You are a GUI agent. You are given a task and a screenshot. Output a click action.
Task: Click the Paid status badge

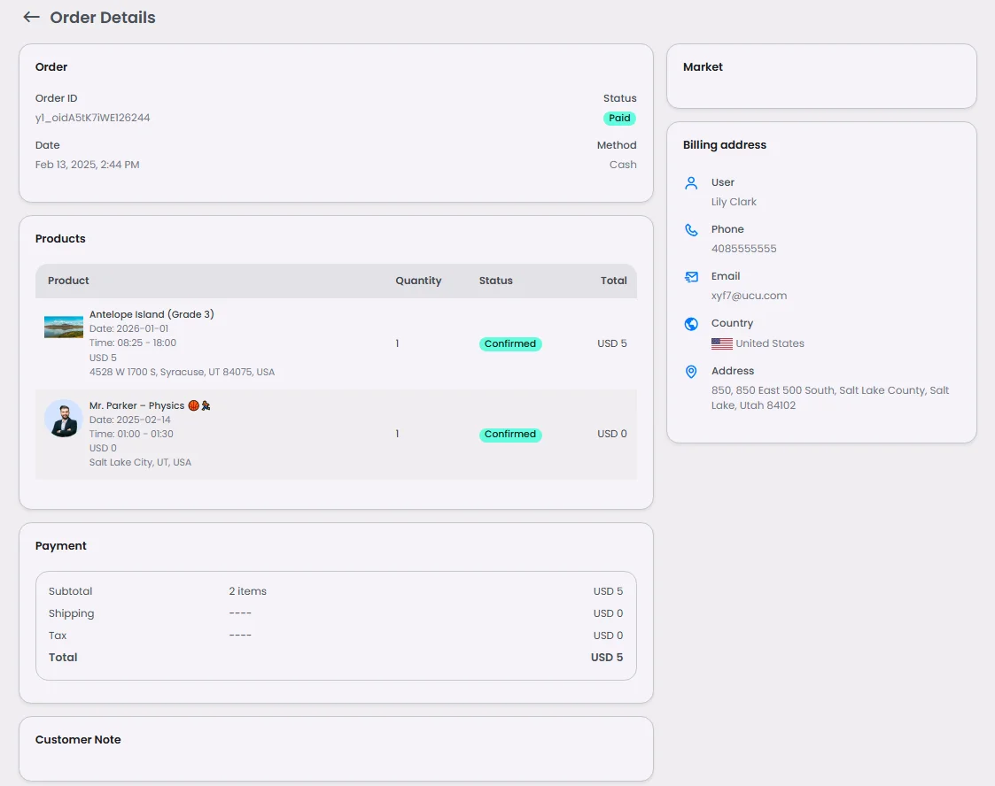[619, 118]
